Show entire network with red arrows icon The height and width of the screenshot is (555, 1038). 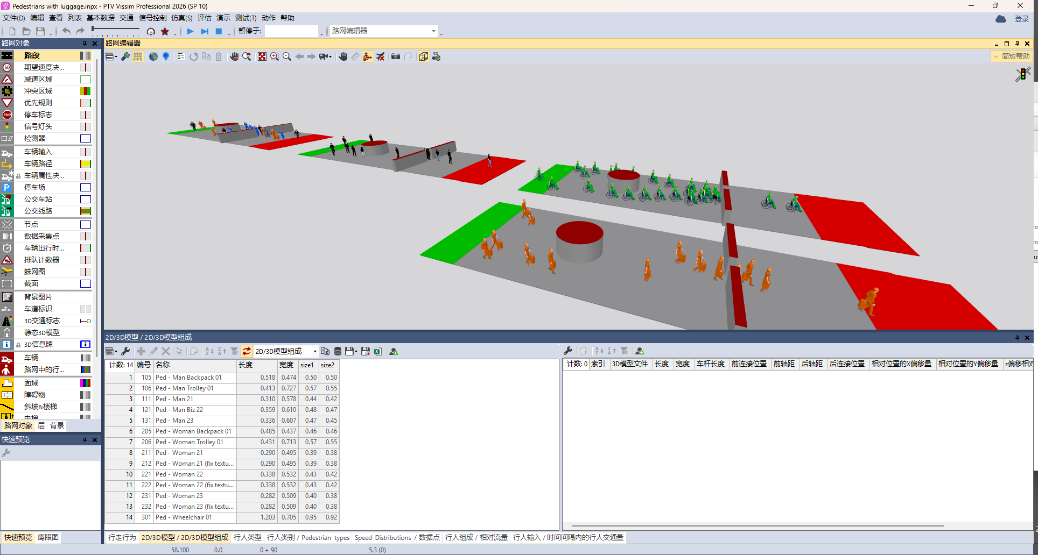tap(262, 56)
